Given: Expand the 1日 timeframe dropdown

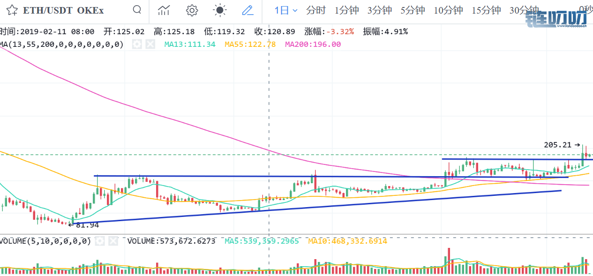Looking at the screenshot, I should tap(286, 10).
